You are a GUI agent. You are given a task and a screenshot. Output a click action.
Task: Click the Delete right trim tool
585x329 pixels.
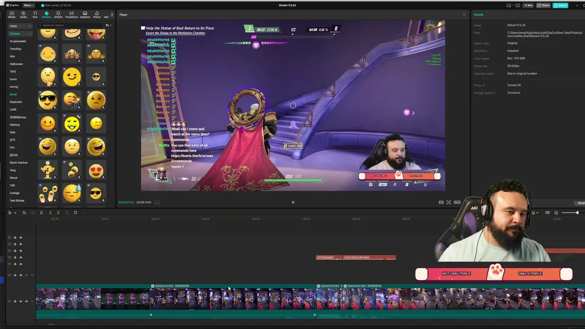click(58, 212)
